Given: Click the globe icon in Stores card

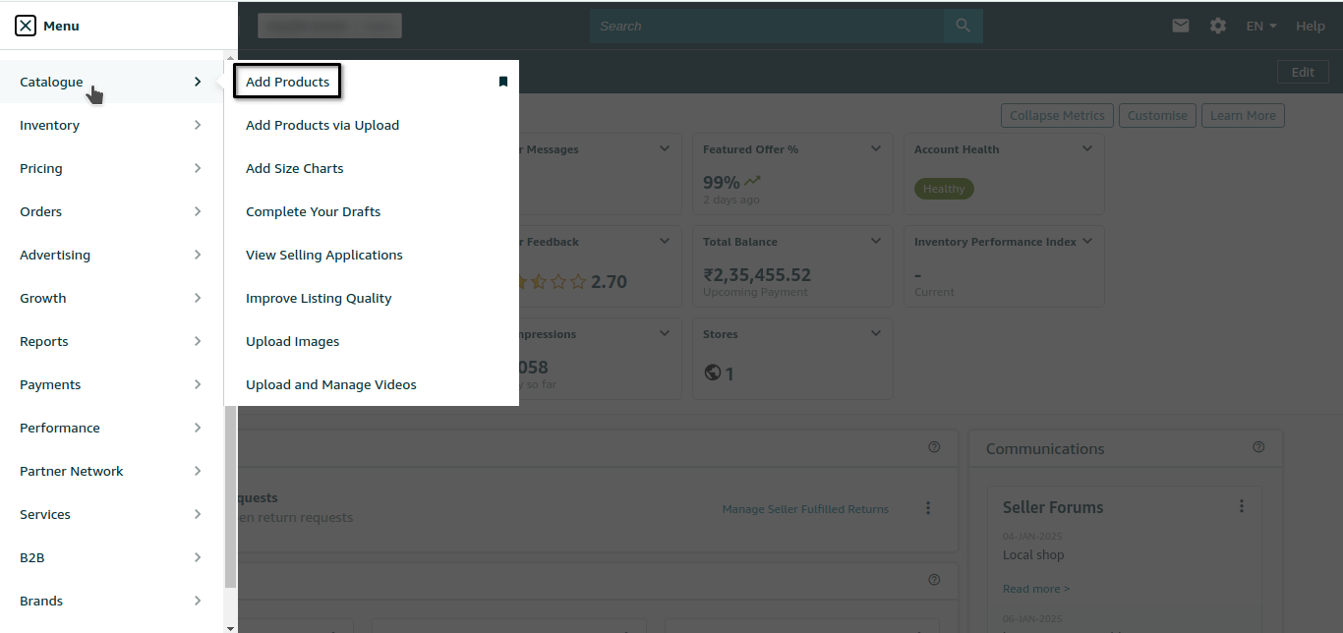Looking at the screenshot, I should 713,374.
